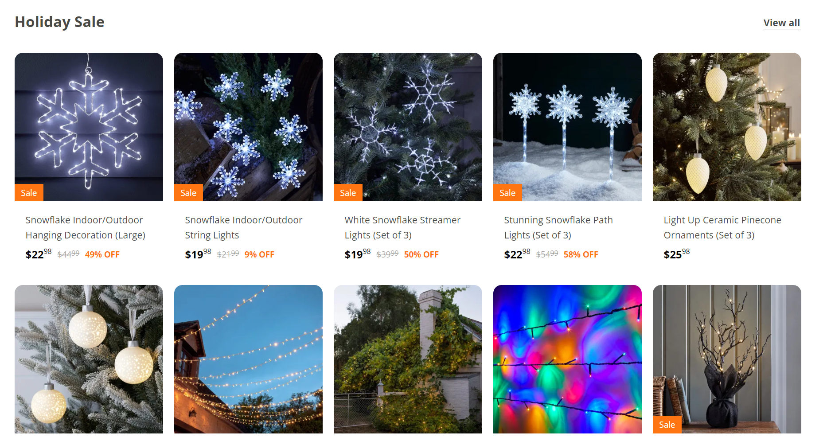The image size is (831, 441).
Task: Open the large snowflake hanging decoration image
Action: coord(89,127)
